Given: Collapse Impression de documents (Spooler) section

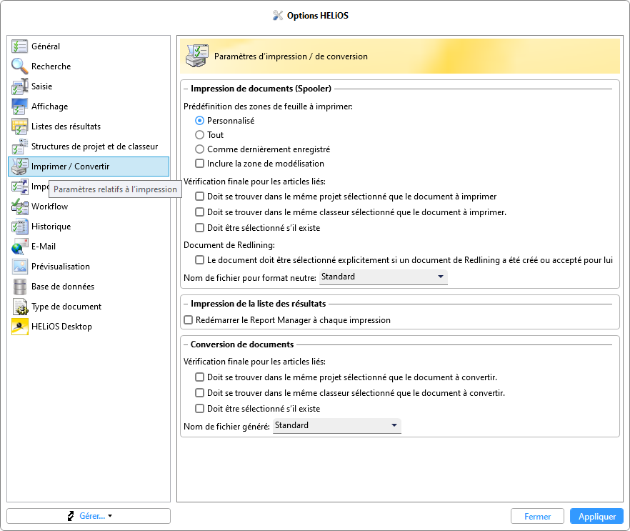Looking at the screenshot, I should (186, 89).
